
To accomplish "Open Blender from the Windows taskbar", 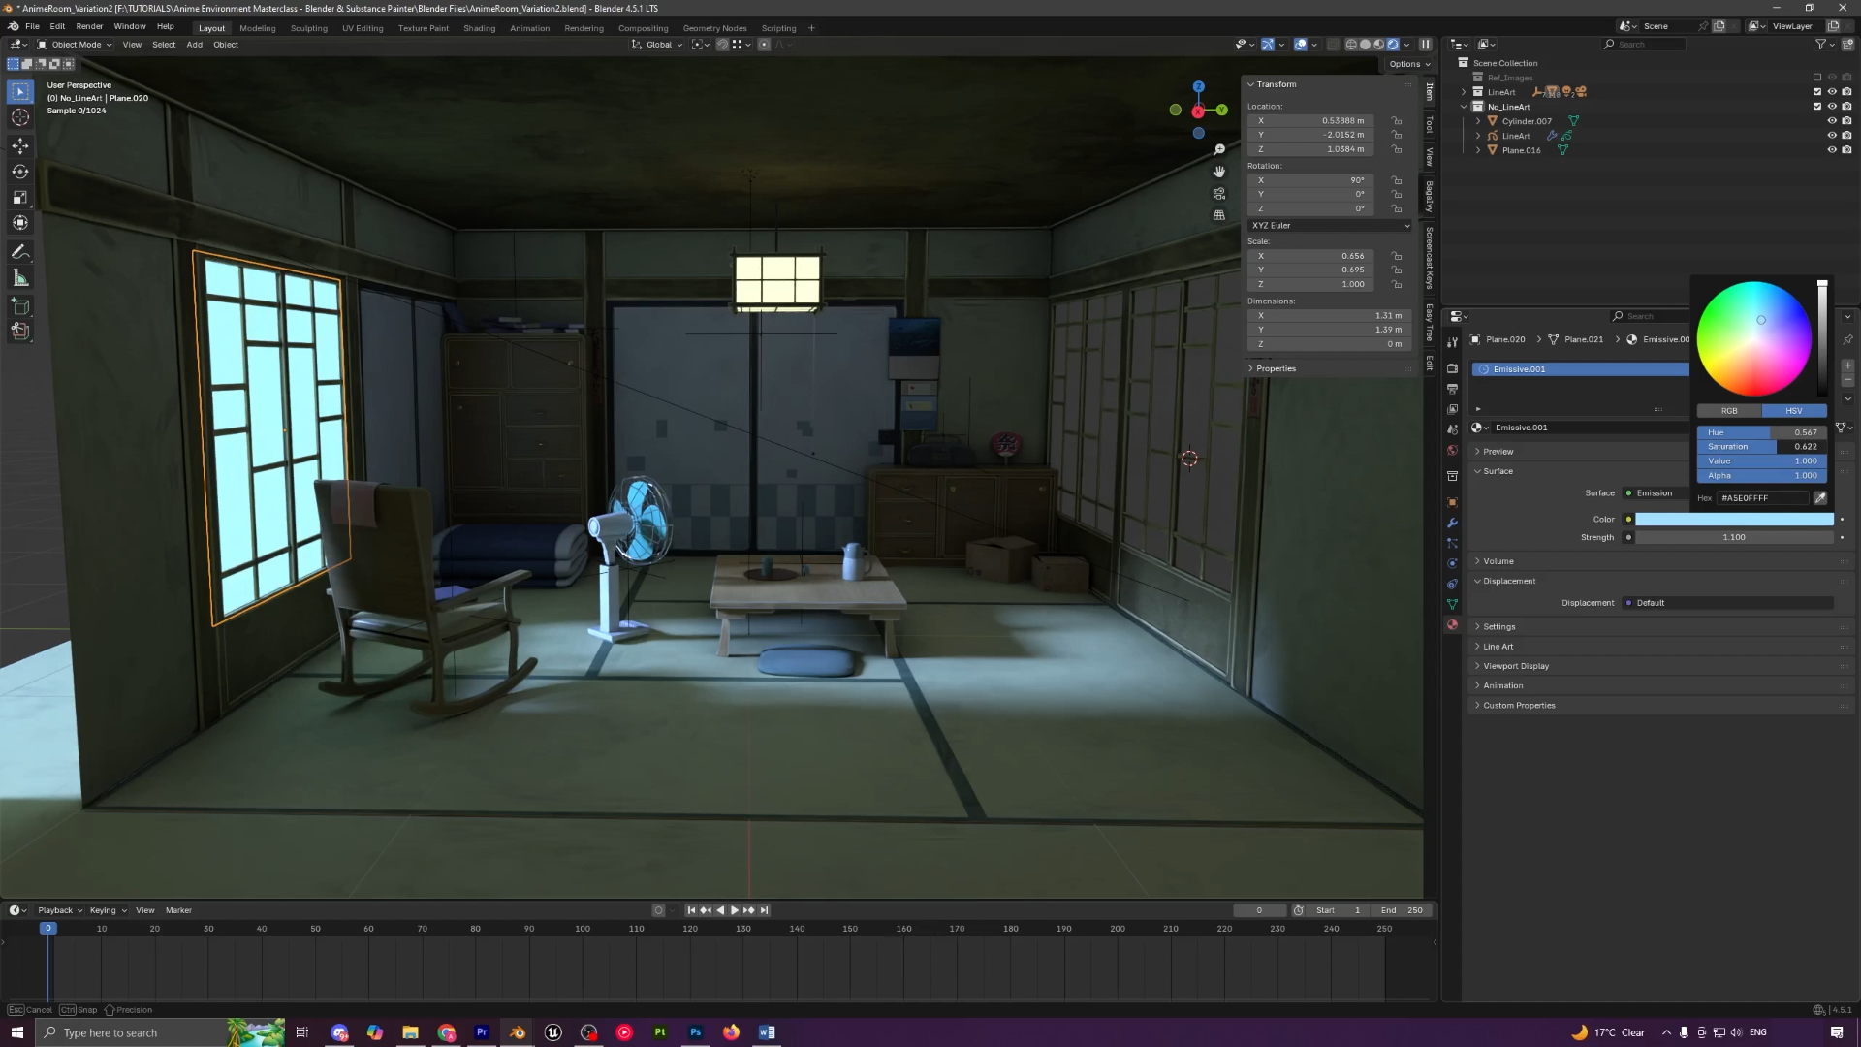I will pos(518,1032).
